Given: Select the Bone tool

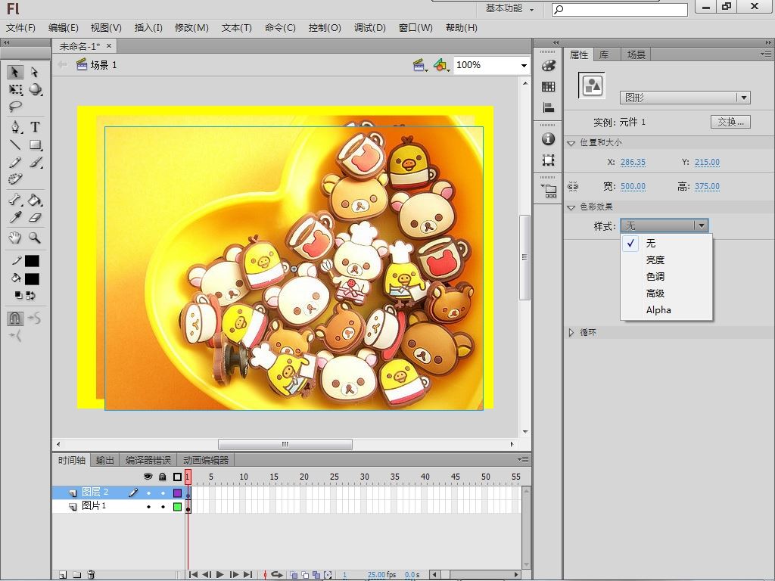Looking at the screenshot, I should point(15,200).
